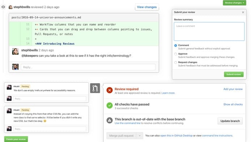Click the green All checks passed checkmark
The height and width of the screenshot is (142, 251).
point(110,106)
